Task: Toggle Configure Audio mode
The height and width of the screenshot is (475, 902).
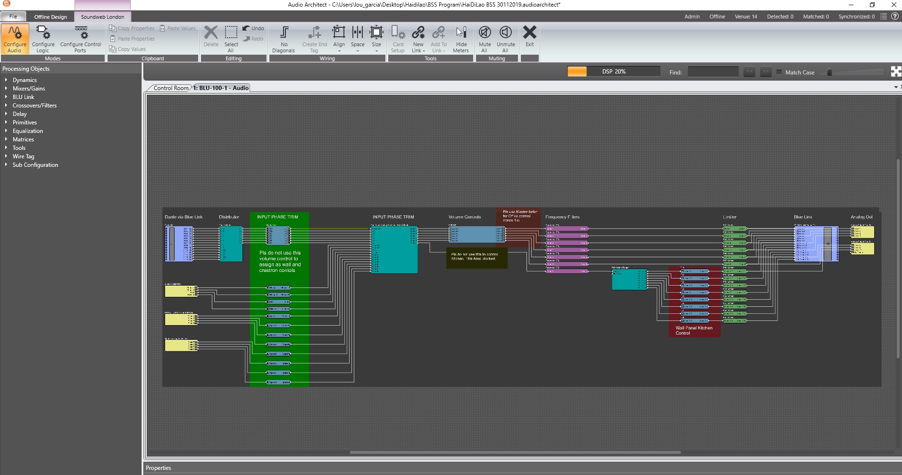Action: tap(15, 39)
